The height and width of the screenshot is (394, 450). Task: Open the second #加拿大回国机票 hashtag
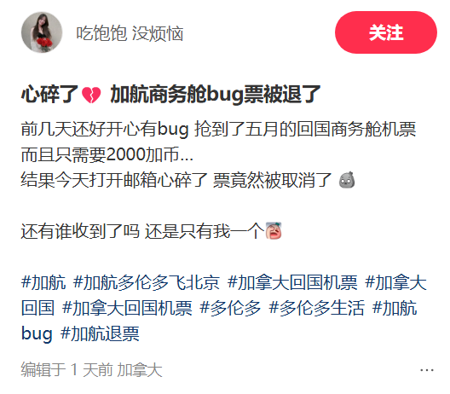[127, 308]
